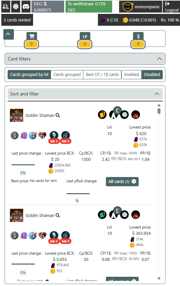Click the dollar sign counter icon
Viewport: 180px width, 286px height.
pyautogui.click(x=138, y=36)
